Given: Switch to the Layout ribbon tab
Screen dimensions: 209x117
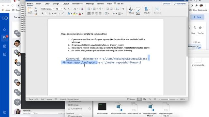Looking at the screenshot, I should tap(66, 4).
